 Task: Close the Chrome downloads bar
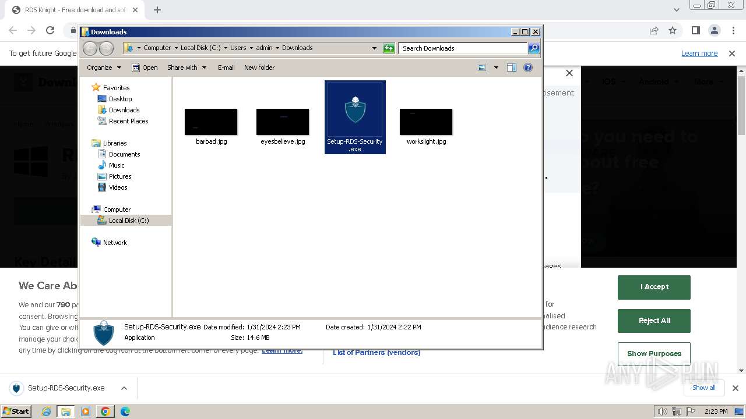point(736,388)
